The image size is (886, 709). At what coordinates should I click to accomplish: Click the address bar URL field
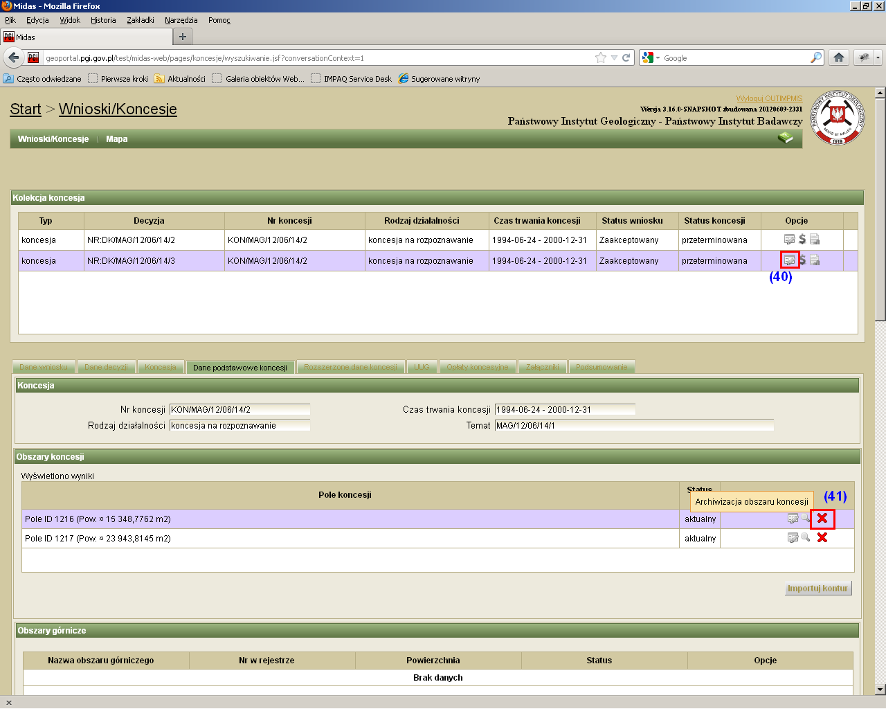click(317, 57)
